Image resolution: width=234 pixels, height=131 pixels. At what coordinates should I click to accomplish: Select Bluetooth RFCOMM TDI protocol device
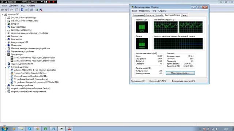37,82
